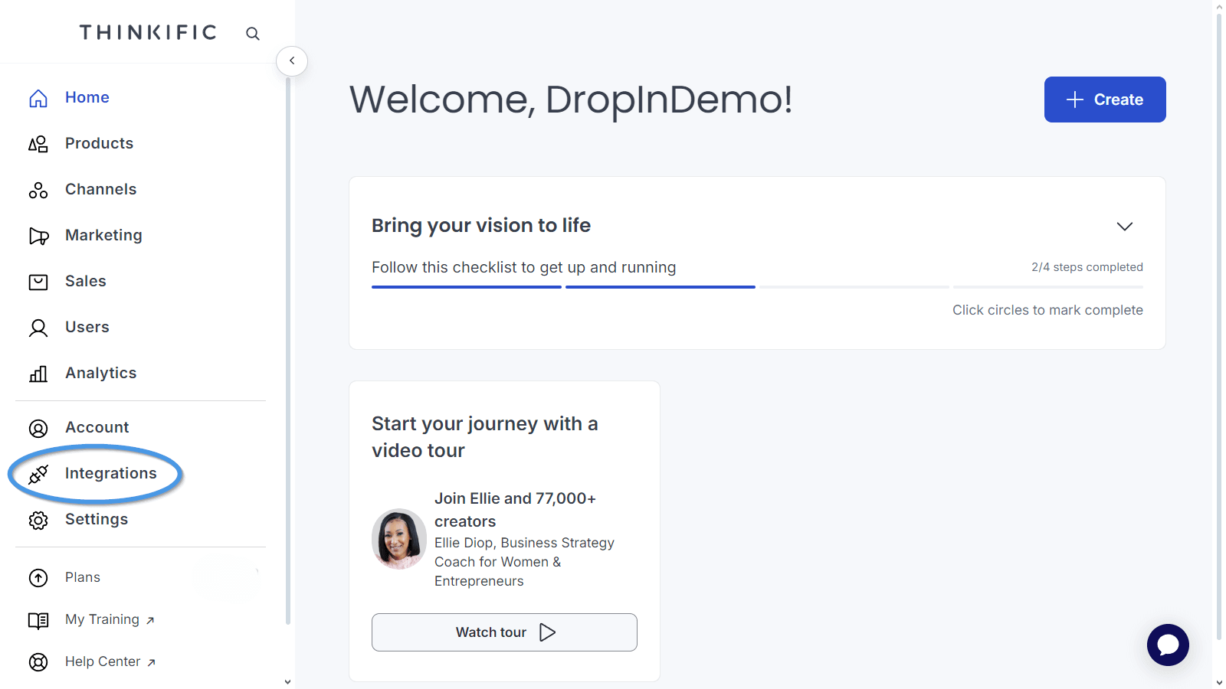This screenshot has width=1226, height=689.
Task: Click the main page scrollbar
Action: pos(1219,326)
